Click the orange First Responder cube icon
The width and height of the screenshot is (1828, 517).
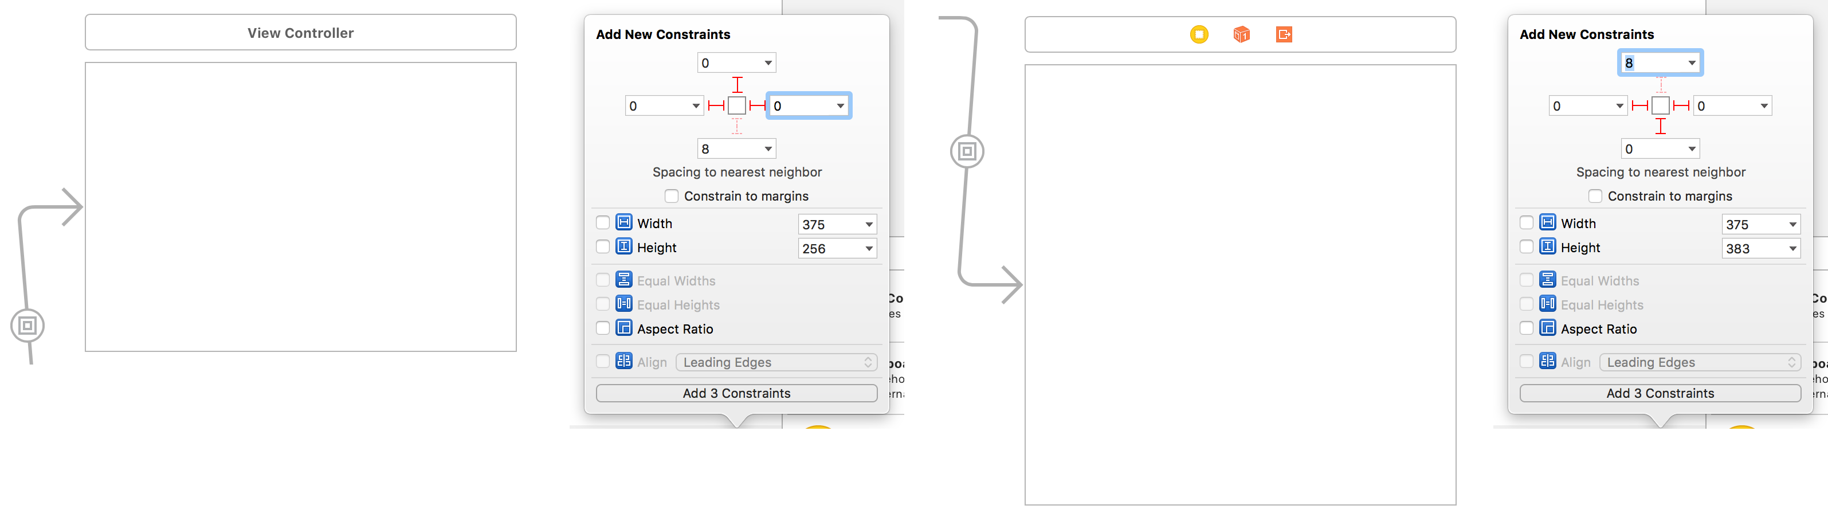[x=1241, y=34]
